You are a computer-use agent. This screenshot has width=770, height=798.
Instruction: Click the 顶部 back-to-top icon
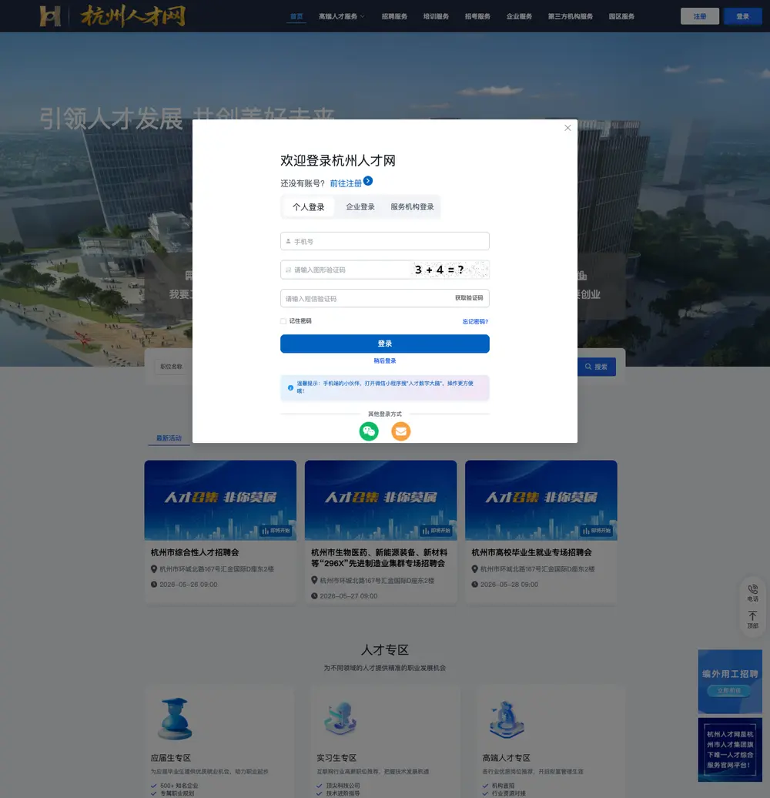coord(753,615)
